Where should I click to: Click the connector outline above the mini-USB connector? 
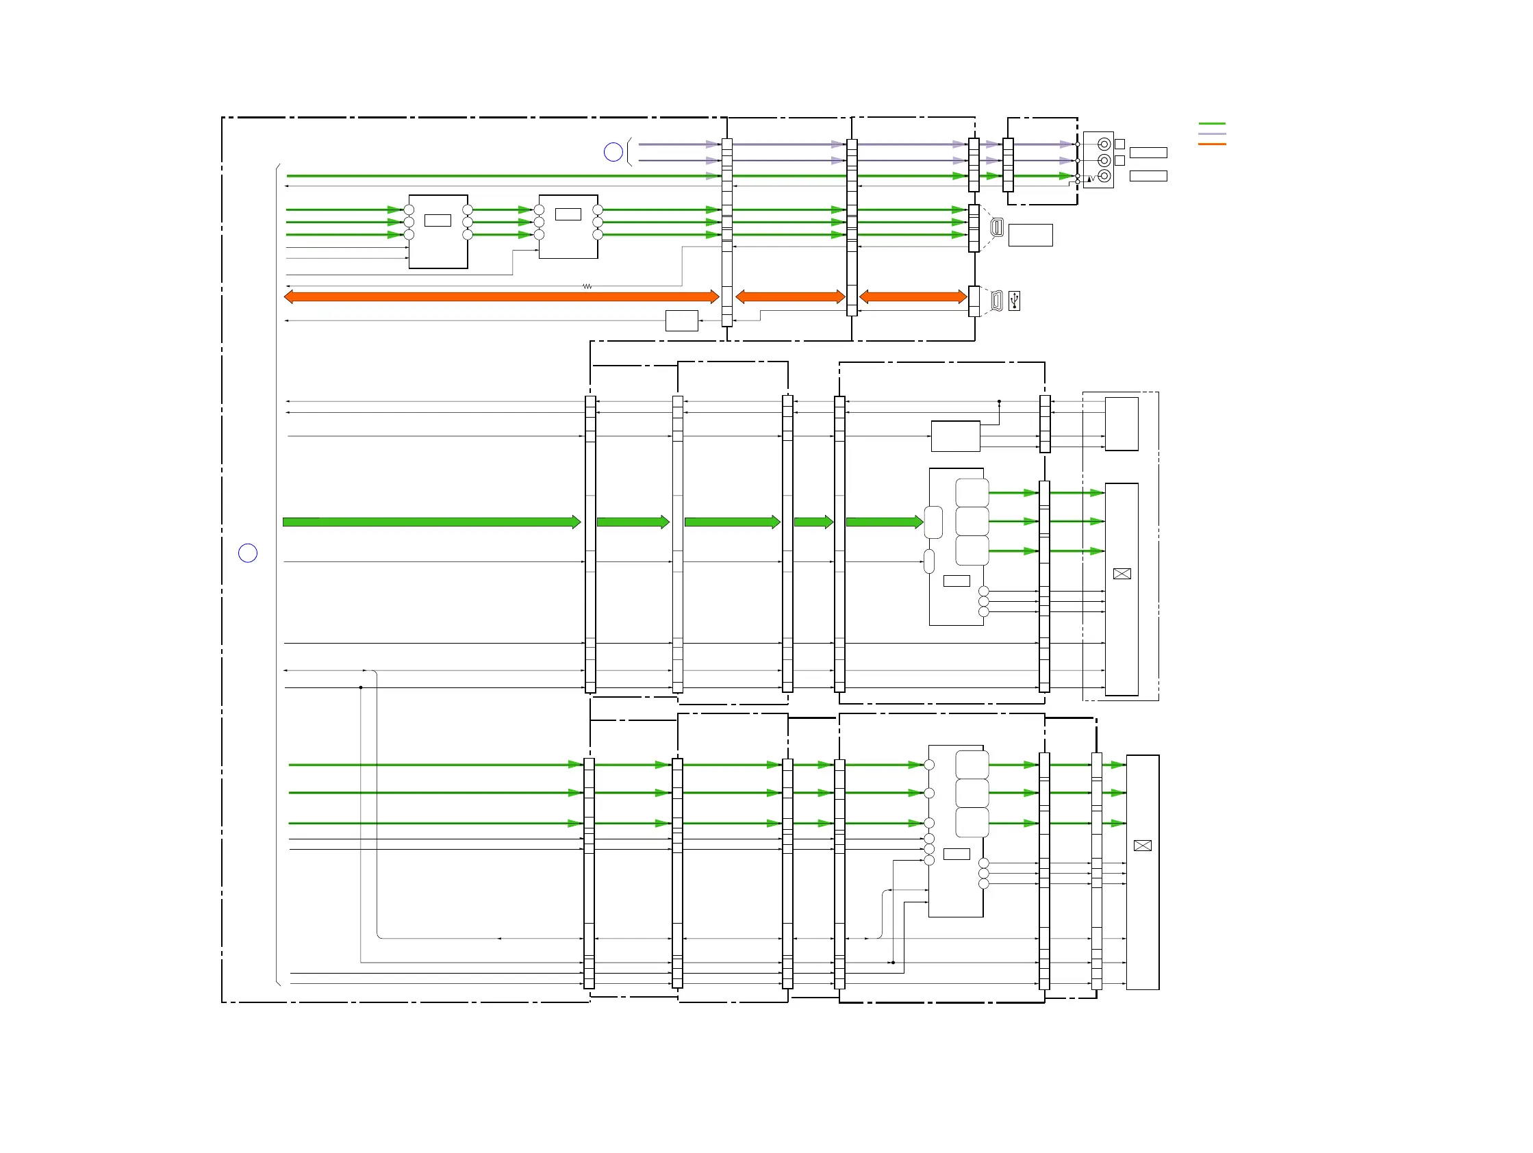click(x=997, y=227)
